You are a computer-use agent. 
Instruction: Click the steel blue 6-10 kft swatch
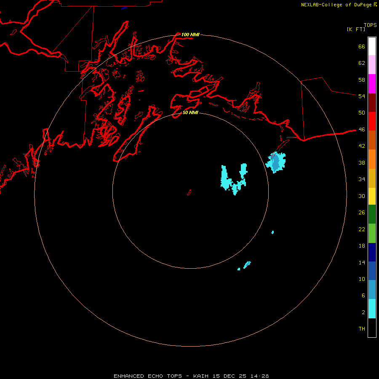tap(372, 289)
